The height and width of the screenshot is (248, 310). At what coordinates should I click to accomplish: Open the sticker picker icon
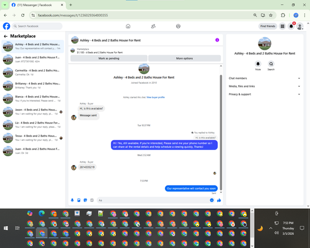[86, 200]
